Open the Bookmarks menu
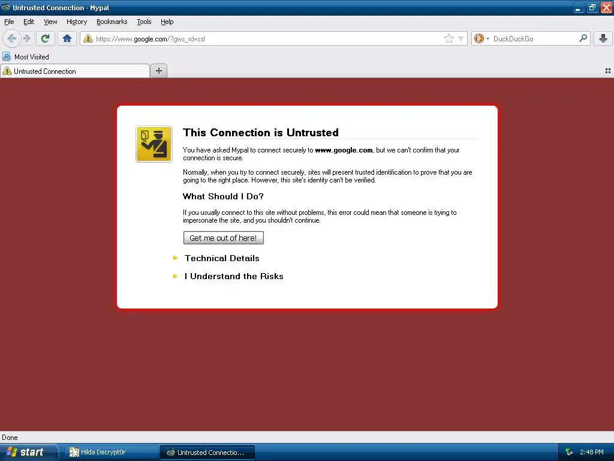This screenshot has height=461, width=614. click(x=112, y=22)
